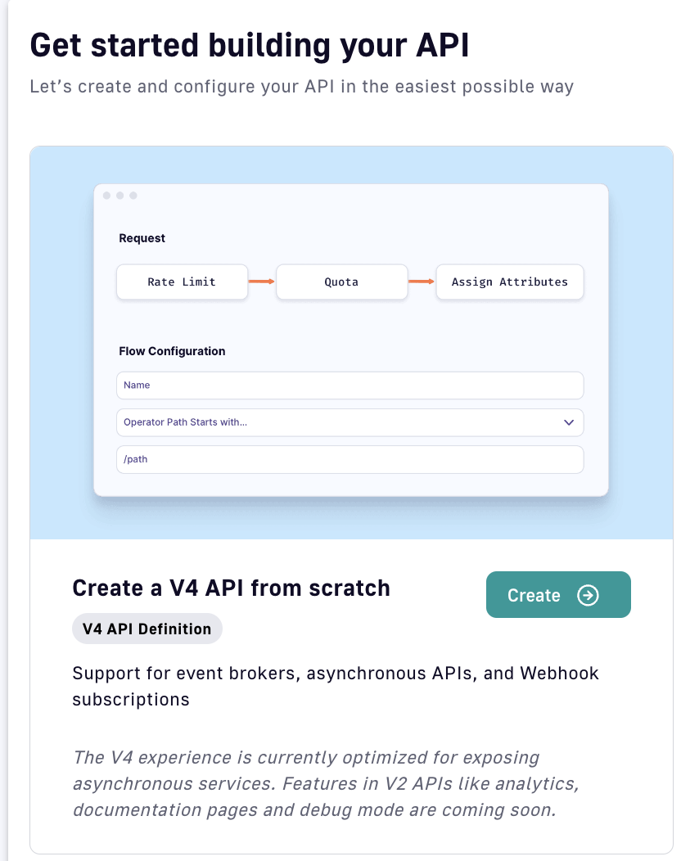Click the V4 API Definition badge
681x861 pixels.
coord(147,629)
